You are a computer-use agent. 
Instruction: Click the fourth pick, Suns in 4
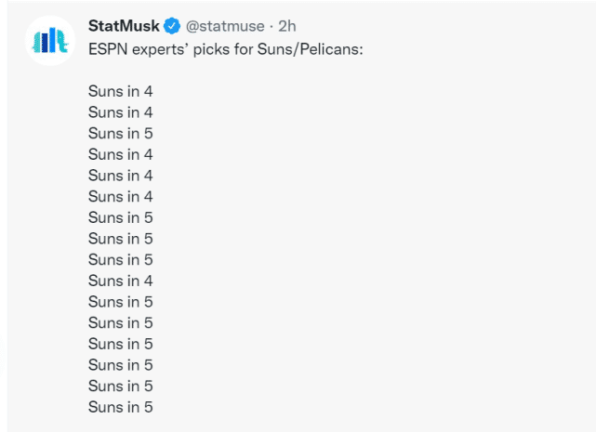click(121, 154)
